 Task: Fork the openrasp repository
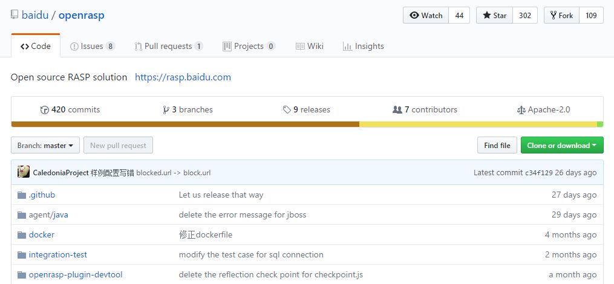(561, 16)
